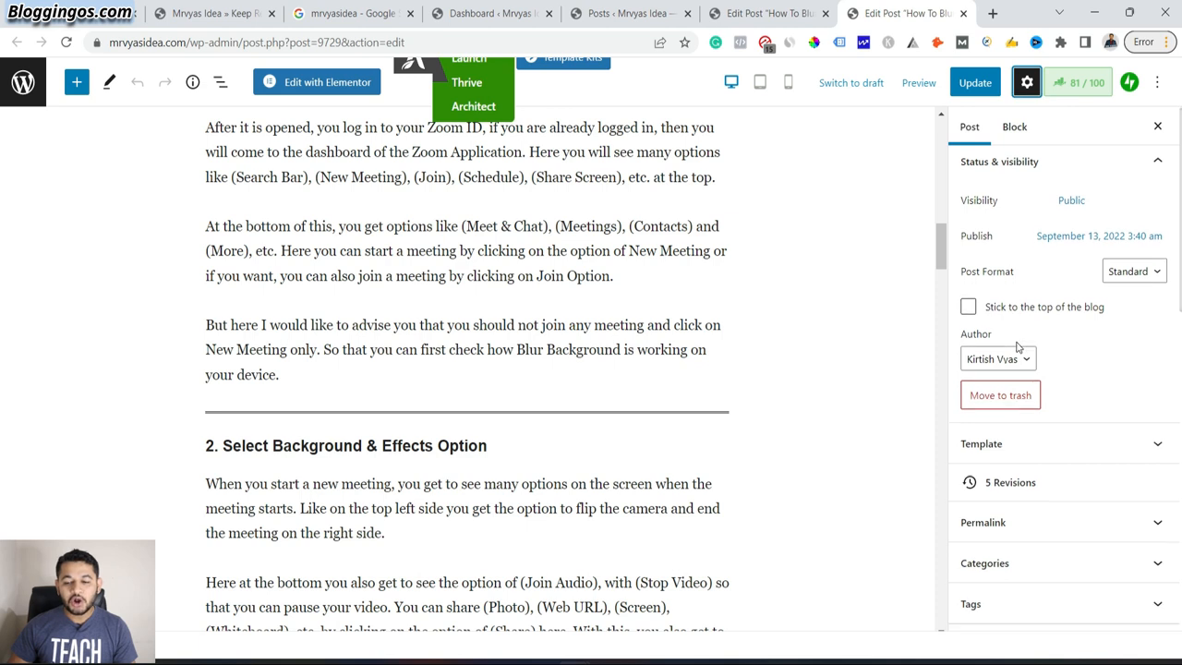Collapse the Status & visibility section

pyautogui.click(x=1062, y=162)
